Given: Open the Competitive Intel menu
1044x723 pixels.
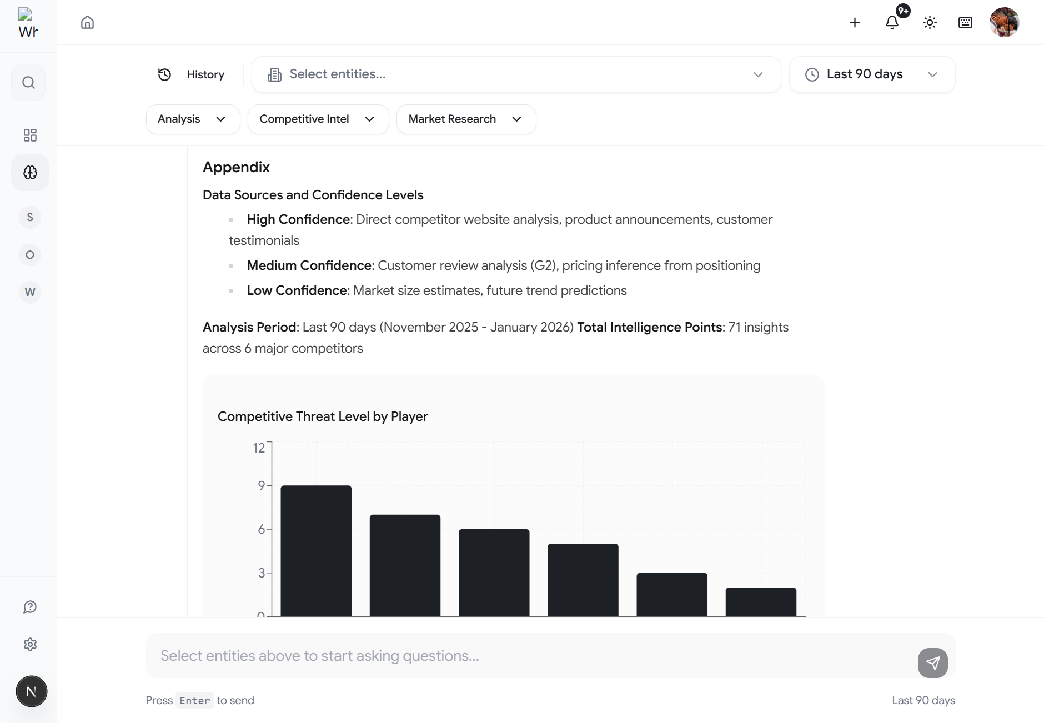Looking at the screenshot, I should [x=318, y=119].
